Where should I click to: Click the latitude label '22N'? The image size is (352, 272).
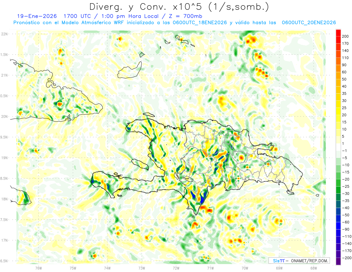pyautogui.click(x=4, y=34)
